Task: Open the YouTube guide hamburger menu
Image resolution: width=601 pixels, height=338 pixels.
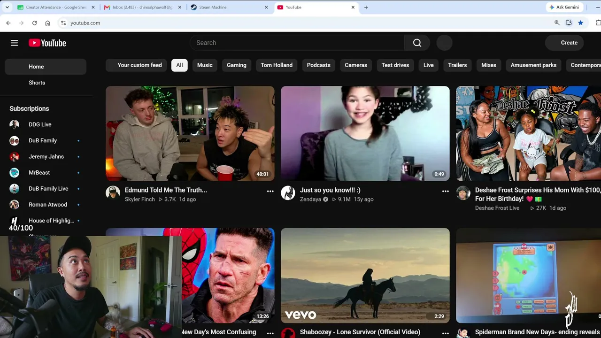Action: click(15, 43)
